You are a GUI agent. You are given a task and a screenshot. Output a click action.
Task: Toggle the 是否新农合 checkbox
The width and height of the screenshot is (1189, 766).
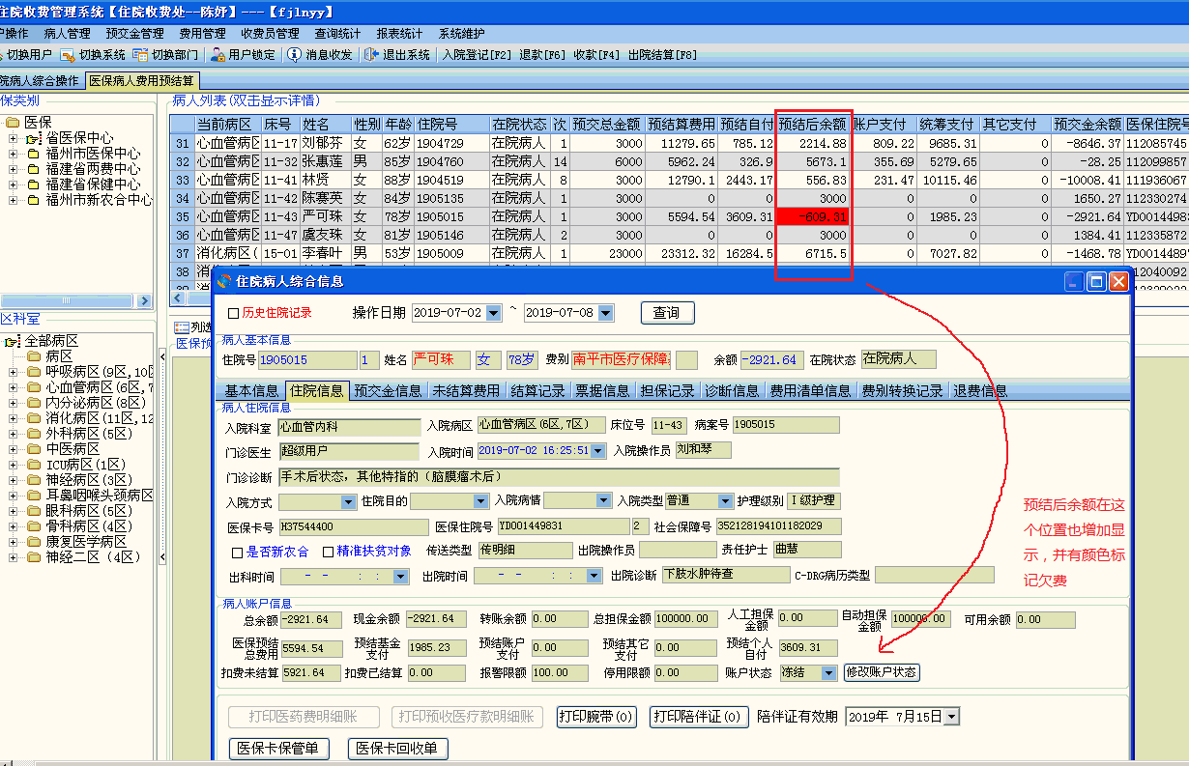238,553
